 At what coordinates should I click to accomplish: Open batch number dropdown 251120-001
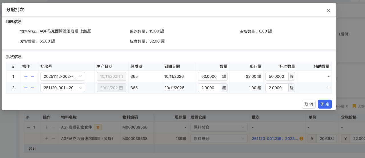(x=62, y=88)
